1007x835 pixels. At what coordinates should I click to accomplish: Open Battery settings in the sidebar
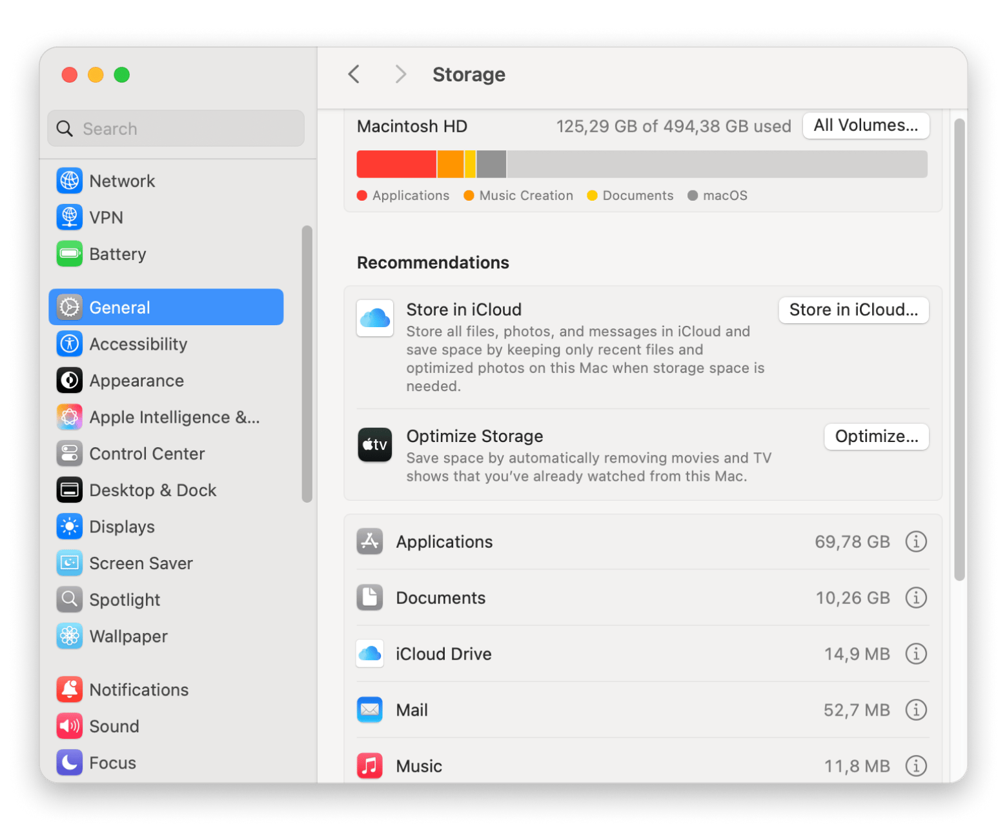(117, 254)
